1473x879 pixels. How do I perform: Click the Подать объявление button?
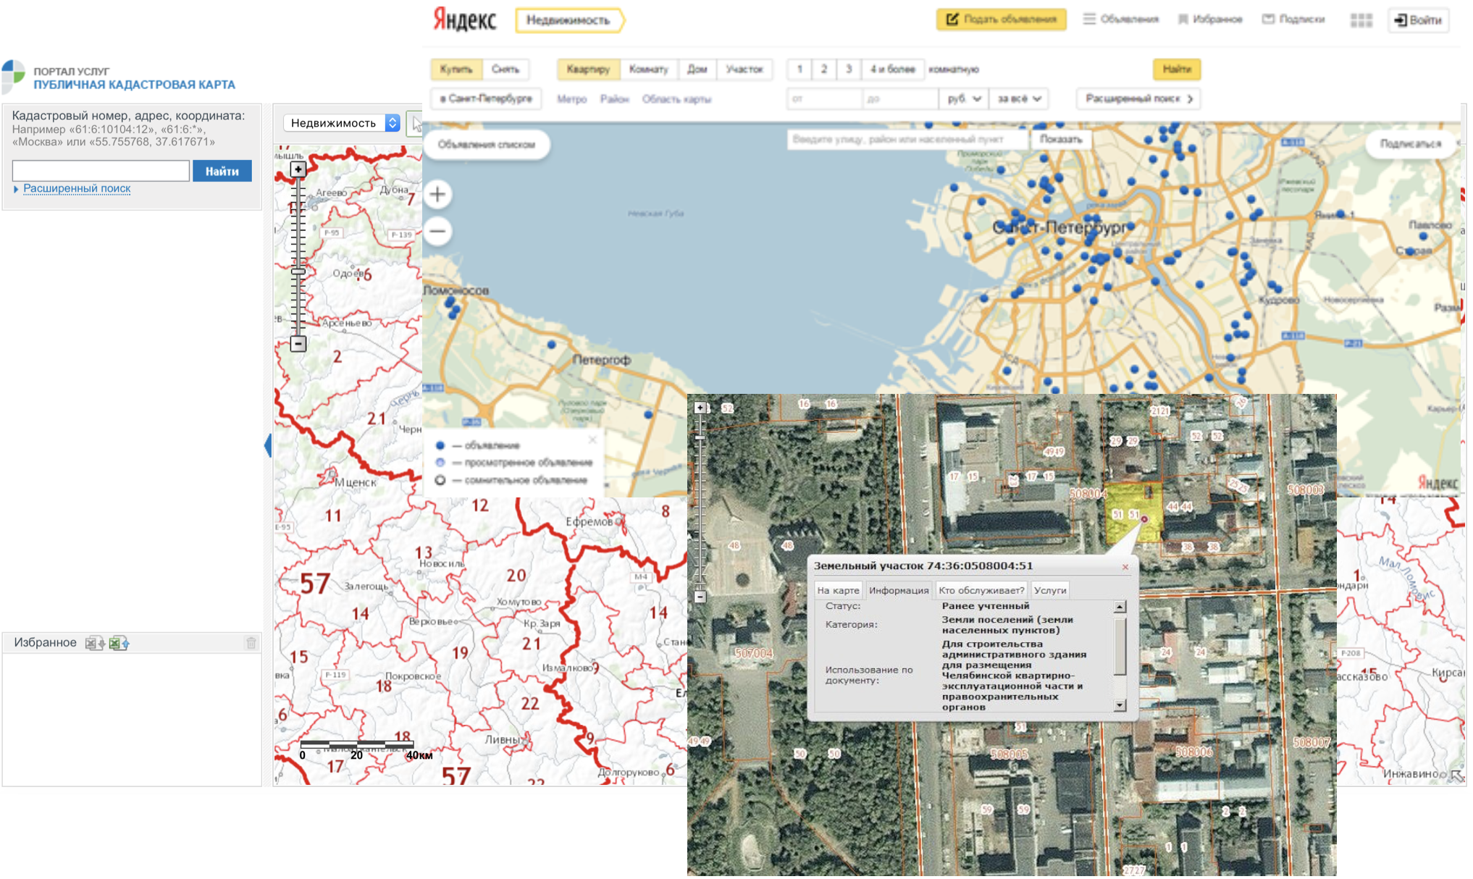(x=1002, y=20)
